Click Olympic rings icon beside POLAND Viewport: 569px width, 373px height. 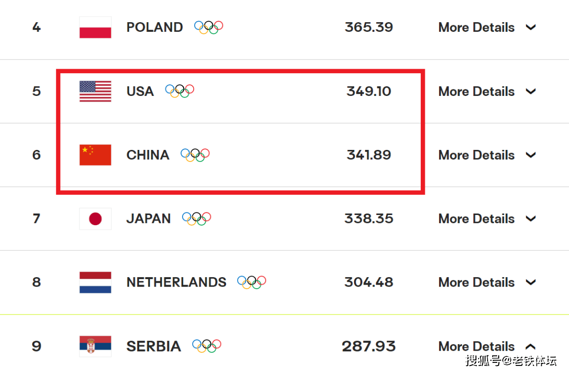209,27
